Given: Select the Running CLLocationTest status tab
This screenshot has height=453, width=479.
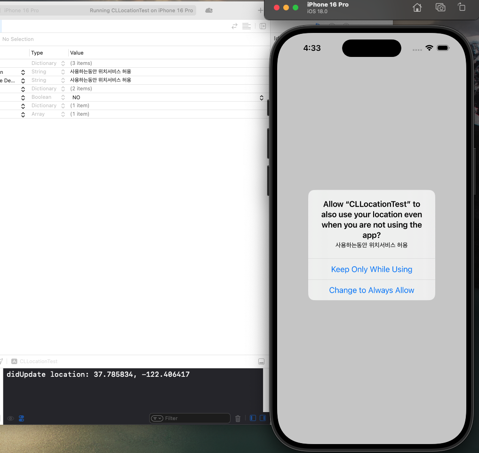Looking at the screenshot, I should click(142, 10).
